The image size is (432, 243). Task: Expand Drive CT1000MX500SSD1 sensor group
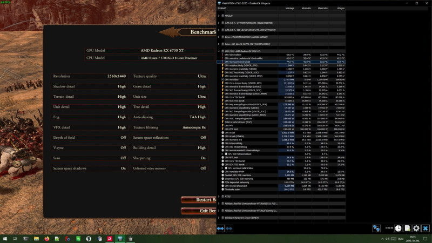pyautogui.click(x=219, y=37)
